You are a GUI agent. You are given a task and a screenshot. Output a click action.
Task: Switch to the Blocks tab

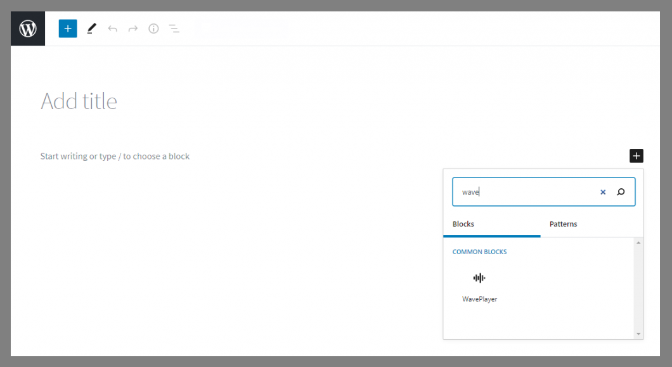click(463, 224)
